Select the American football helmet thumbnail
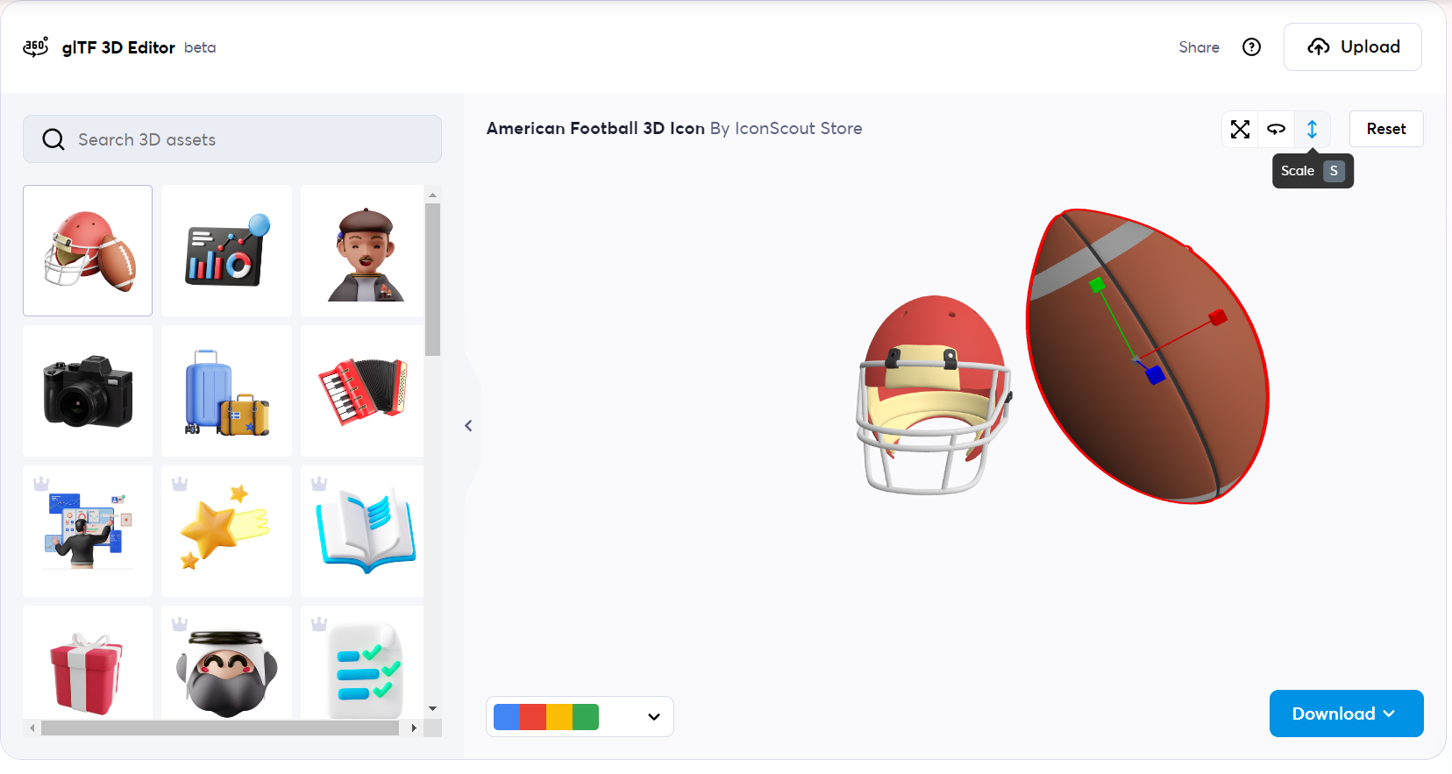The width and height of the screenshot is (1452, 774). pyautogui.click(x=88, y=251)
